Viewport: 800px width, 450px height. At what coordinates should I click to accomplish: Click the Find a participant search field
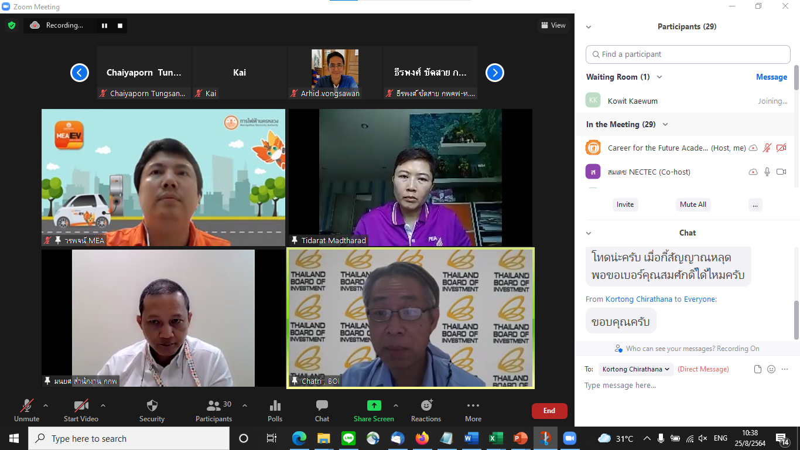[688, 54]
